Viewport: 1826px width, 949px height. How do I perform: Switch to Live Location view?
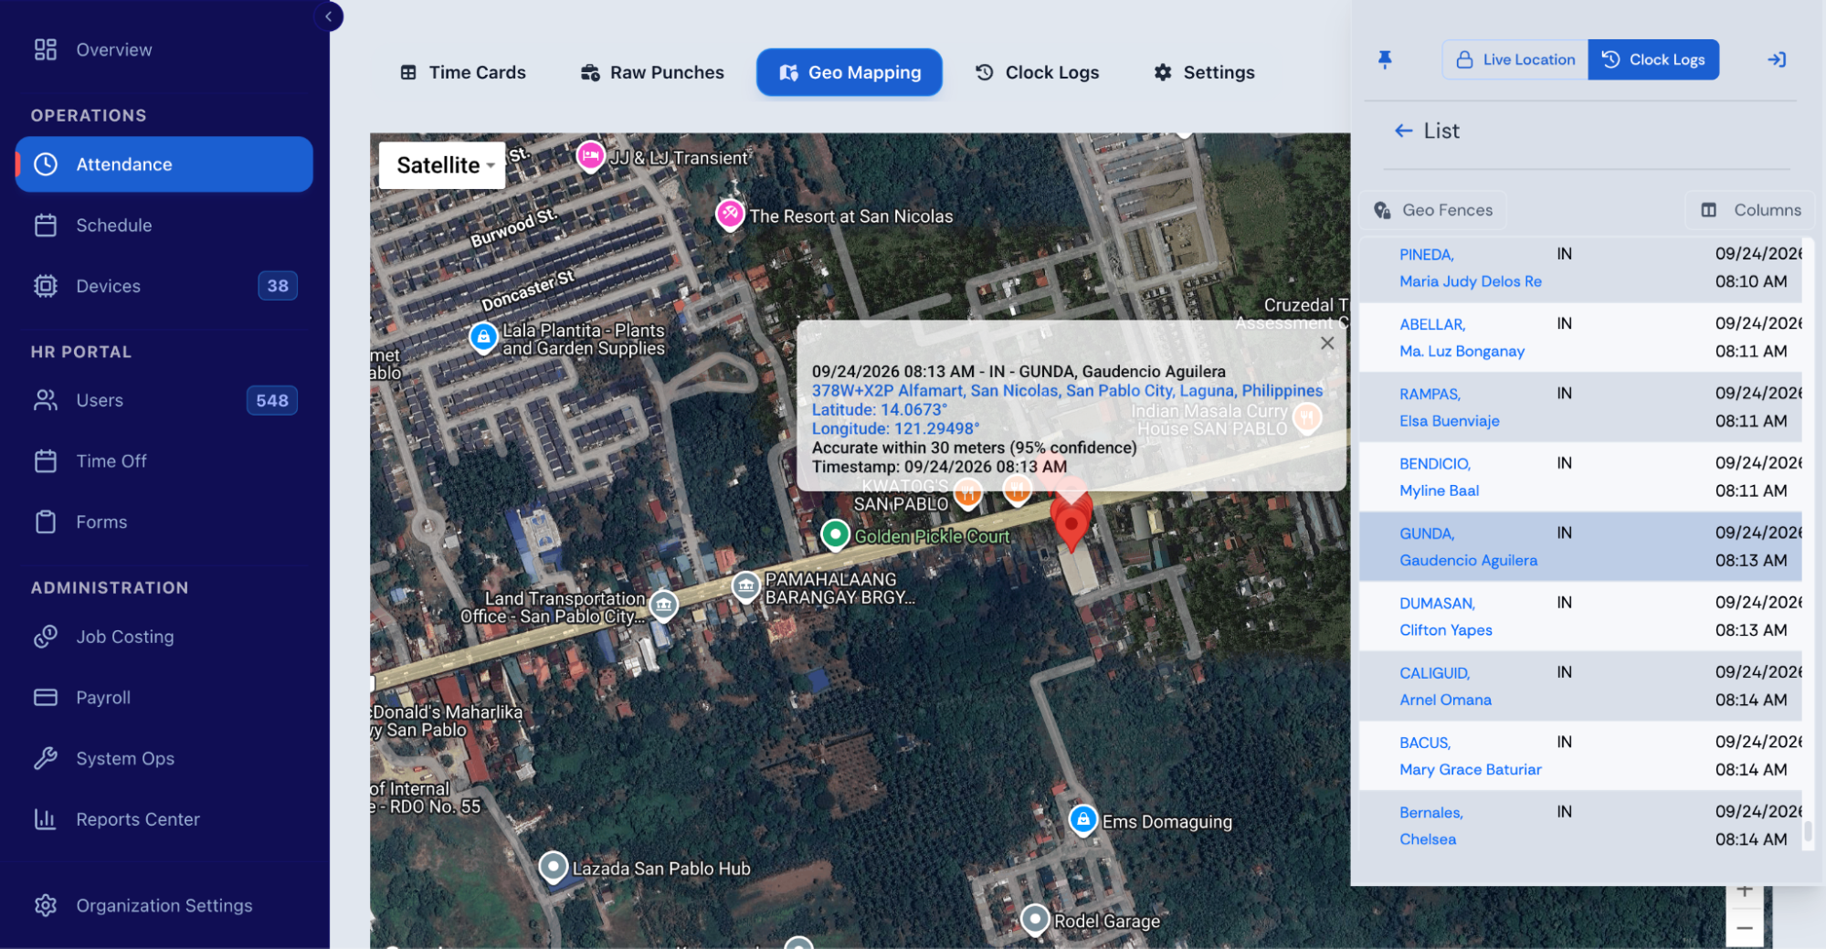click(1515, 59)
